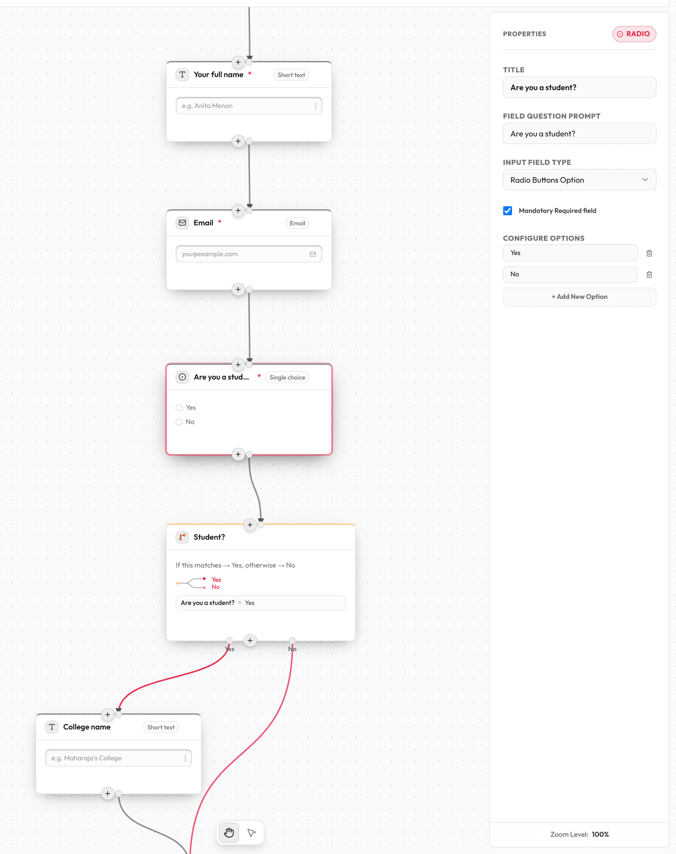Edit the Field Question Prompt input

tap(579, 134)
